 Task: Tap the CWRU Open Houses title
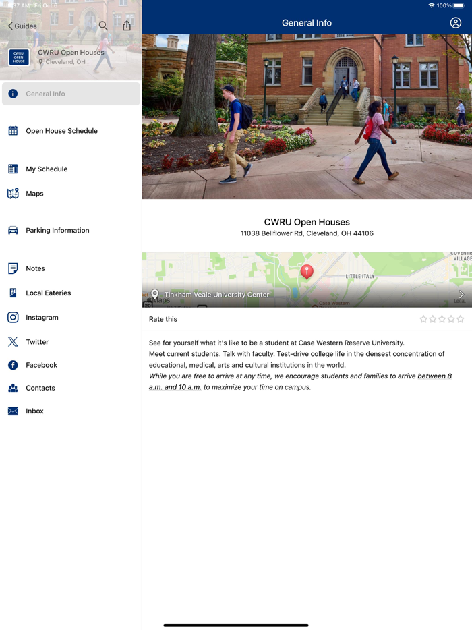[307, 222]
